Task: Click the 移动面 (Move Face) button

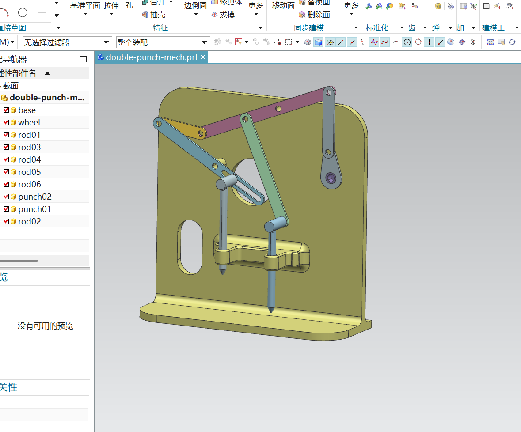Action: click(x=283, y=5)
